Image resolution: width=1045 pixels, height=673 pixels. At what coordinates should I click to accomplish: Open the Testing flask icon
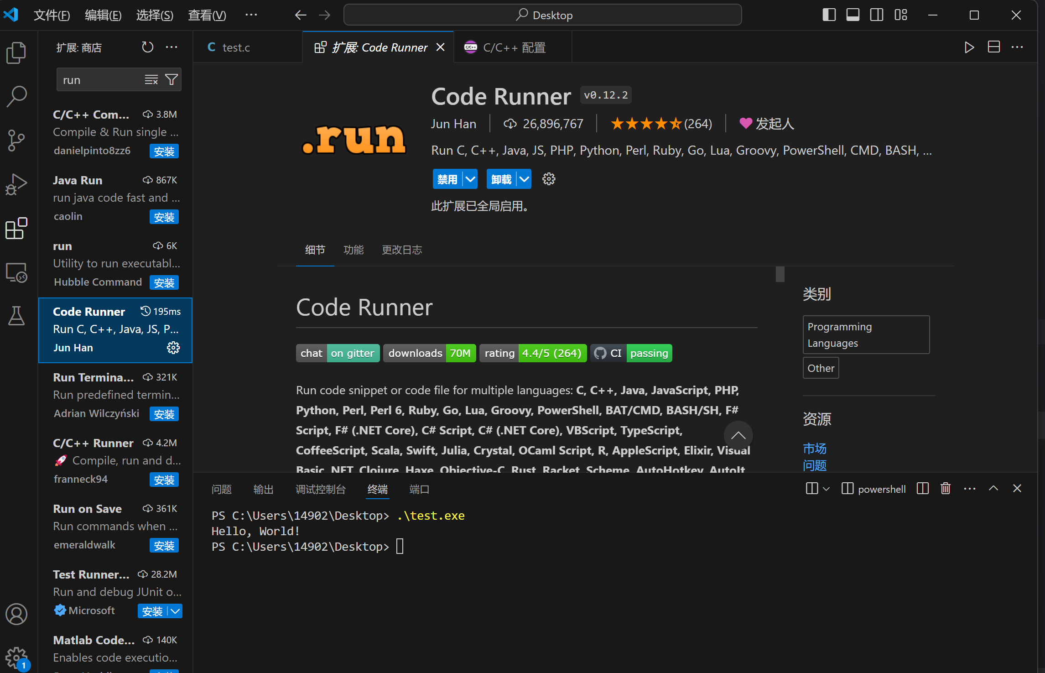pyautogui.click(x=16, y=316)
